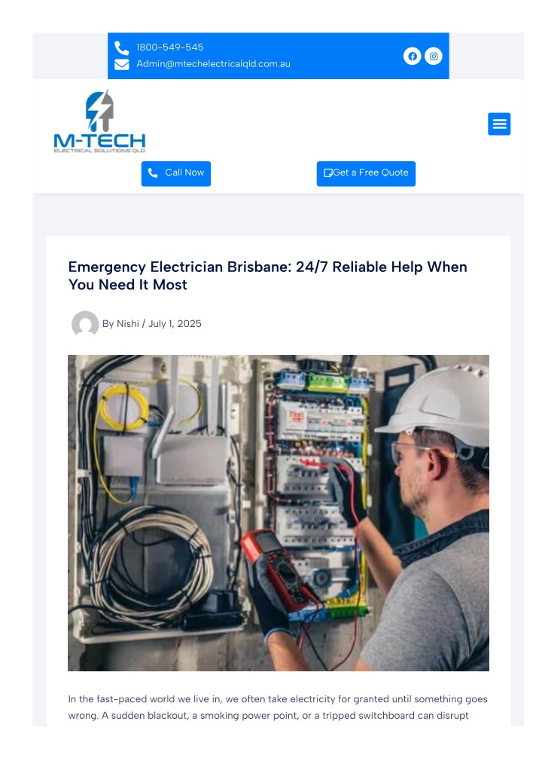Select the Call Now button

[176, 173]
